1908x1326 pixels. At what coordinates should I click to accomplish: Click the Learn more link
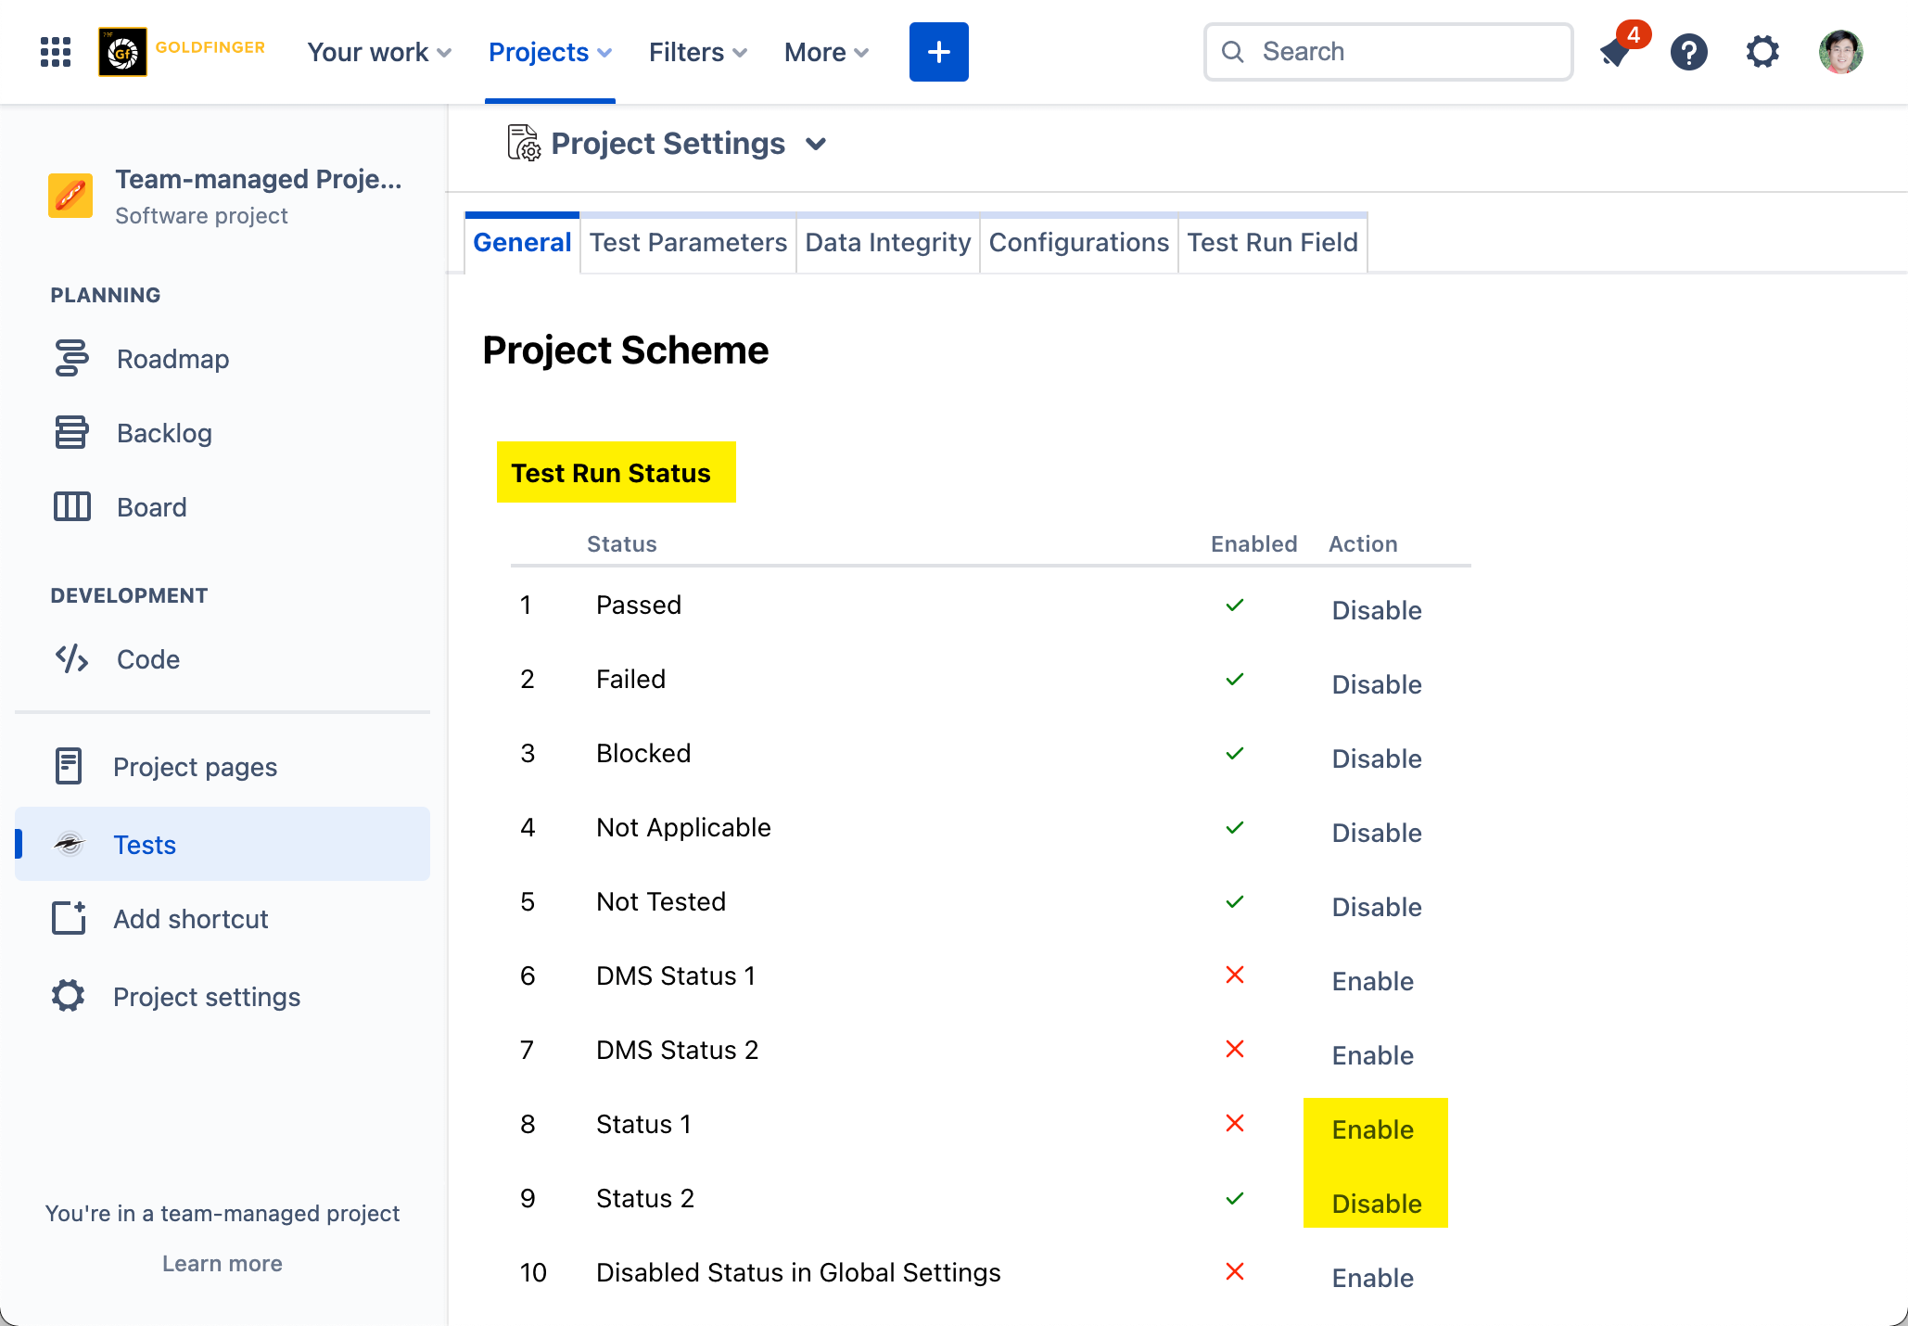[x=223, y=1264]
